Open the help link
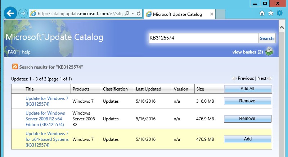The width and height of the screenshot is (288, 157). tap(26, 52)
